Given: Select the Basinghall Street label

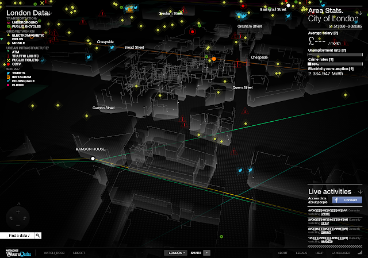Looking at the screenshot, I should 273,9.
